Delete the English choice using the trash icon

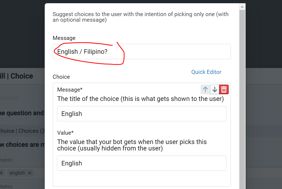[x=224, y=89]
